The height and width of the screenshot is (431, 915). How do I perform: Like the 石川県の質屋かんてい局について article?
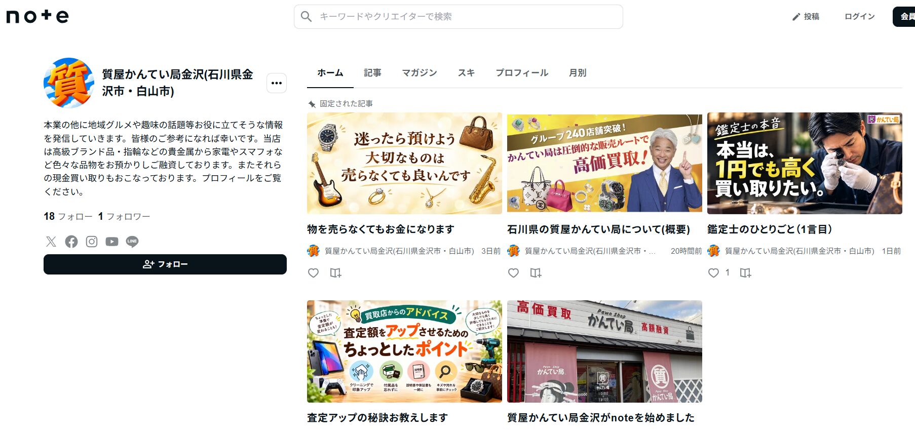click(514, 273)
